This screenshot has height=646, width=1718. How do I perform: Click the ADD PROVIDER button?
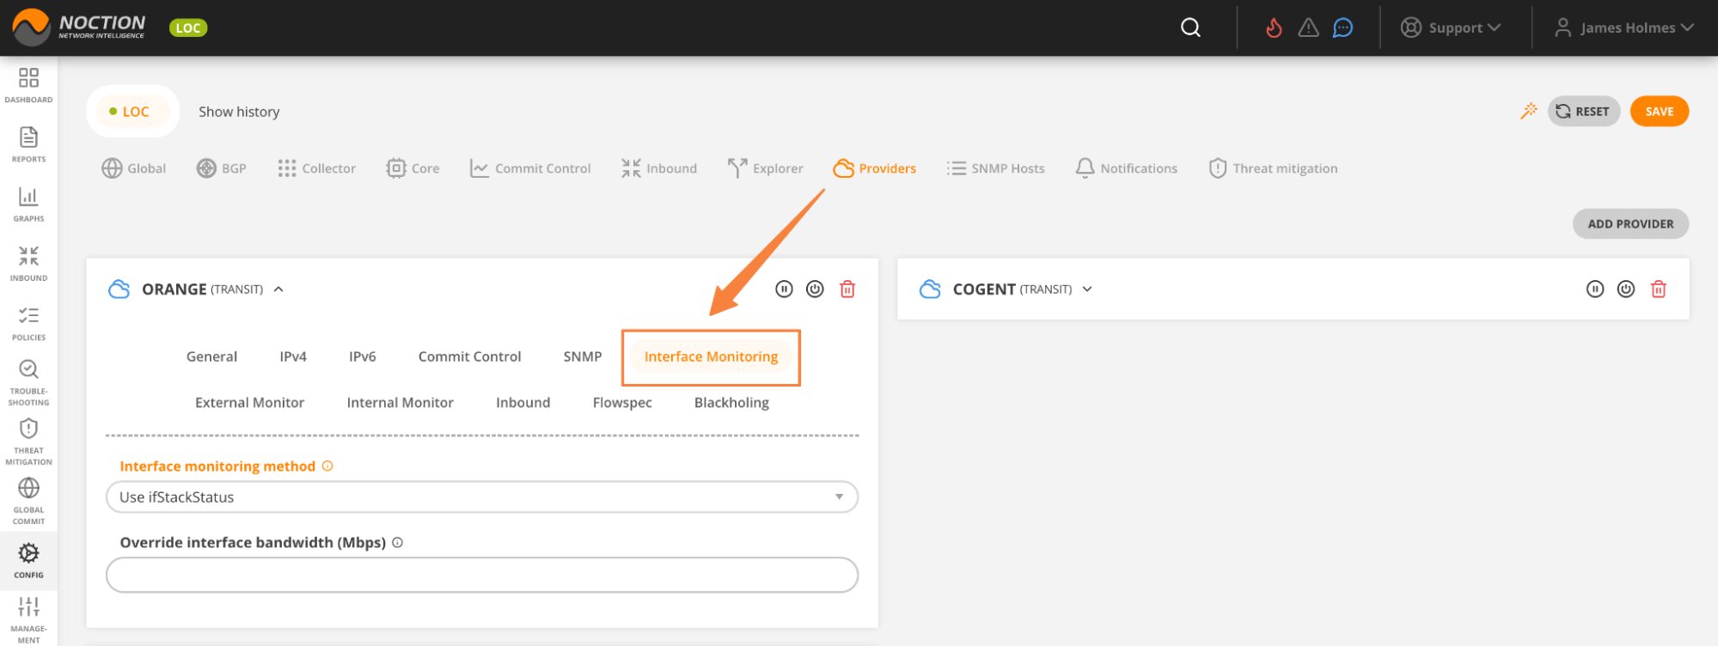1629,223
